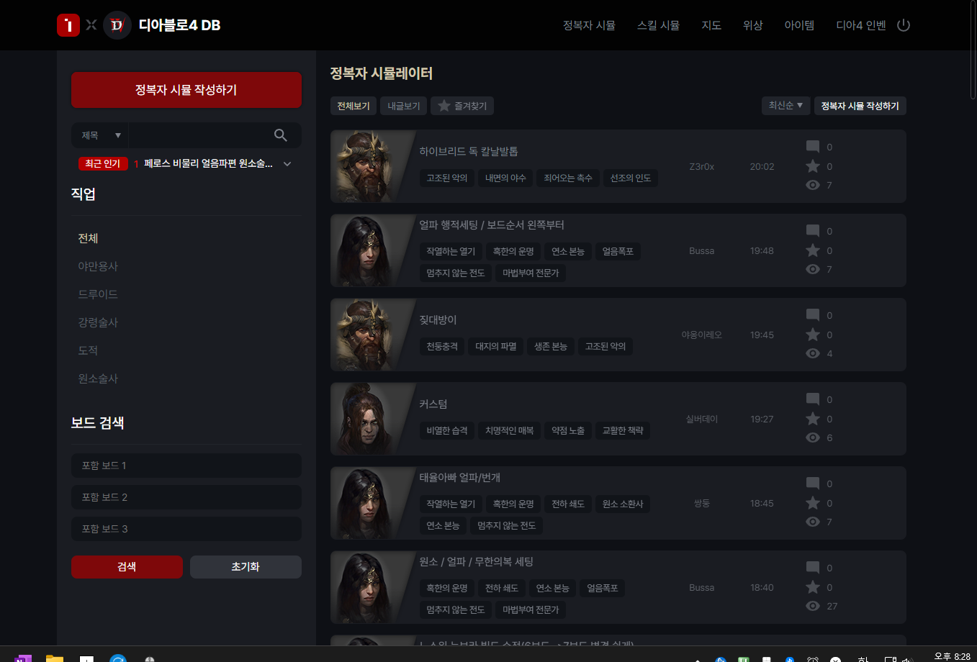Favorite star on 태율아빠 얼파/번개 row
The width and height of the screenshot is (977, 662).
pos(813,503)
